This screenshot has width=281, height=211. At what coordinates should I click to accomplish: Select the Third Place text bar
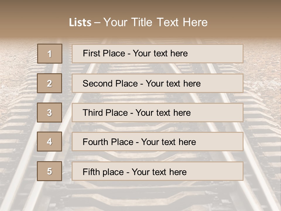tap(157, 113)
